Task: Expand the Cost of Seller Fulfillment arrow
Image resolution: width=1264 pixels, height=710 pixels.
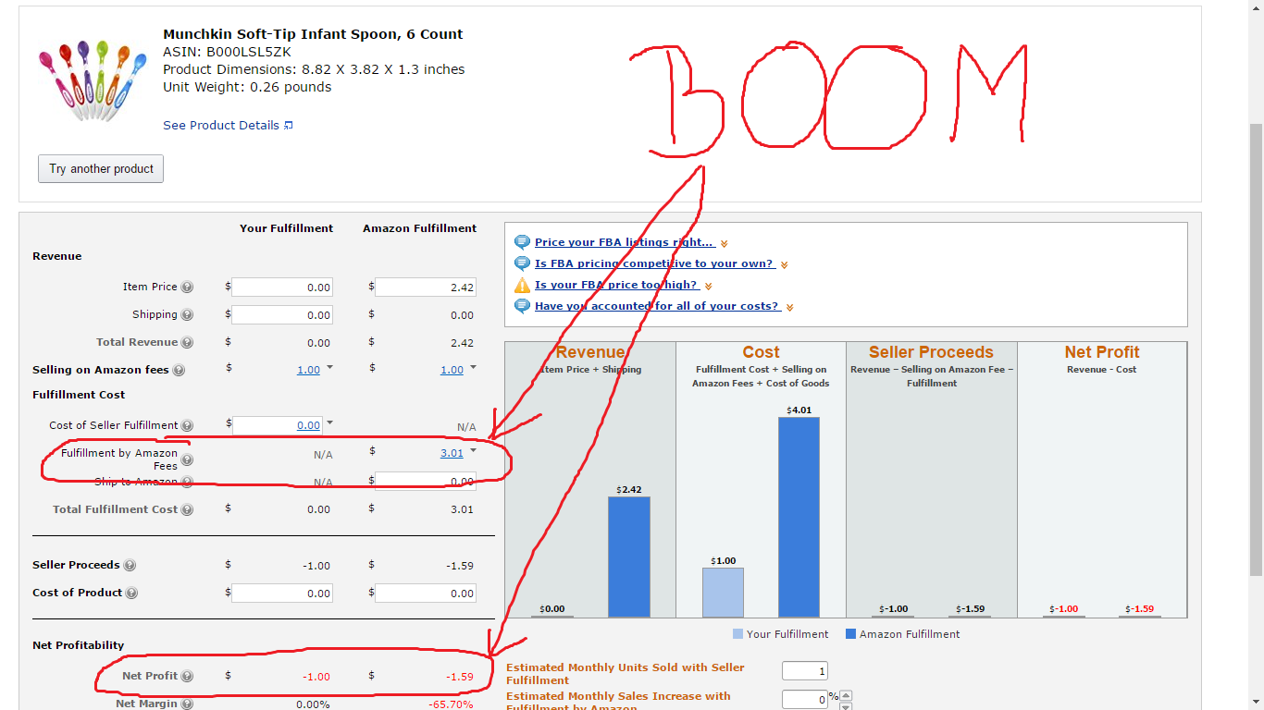Action: pos(329,423)
